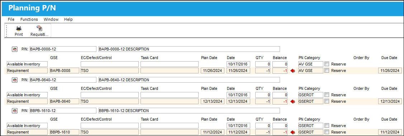Select the GSE cell BAPB-0640

click(x=64, y=101)
